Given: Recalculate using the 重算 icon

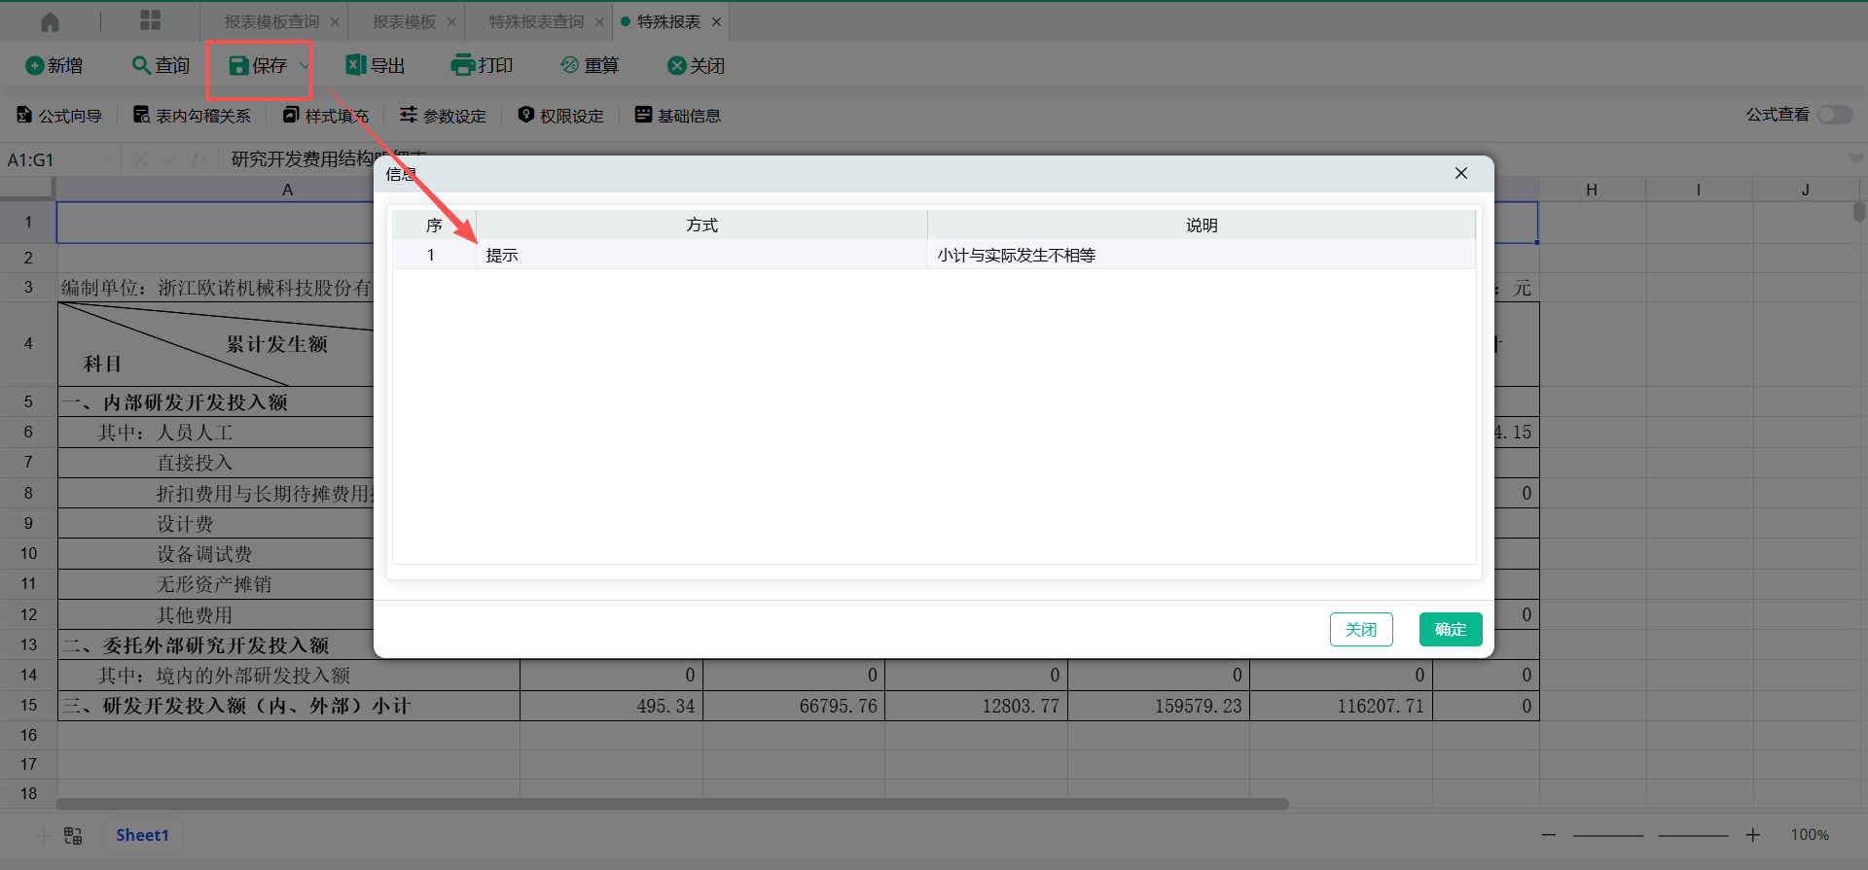Looking at the screenshot, I should tap(570, 65).
